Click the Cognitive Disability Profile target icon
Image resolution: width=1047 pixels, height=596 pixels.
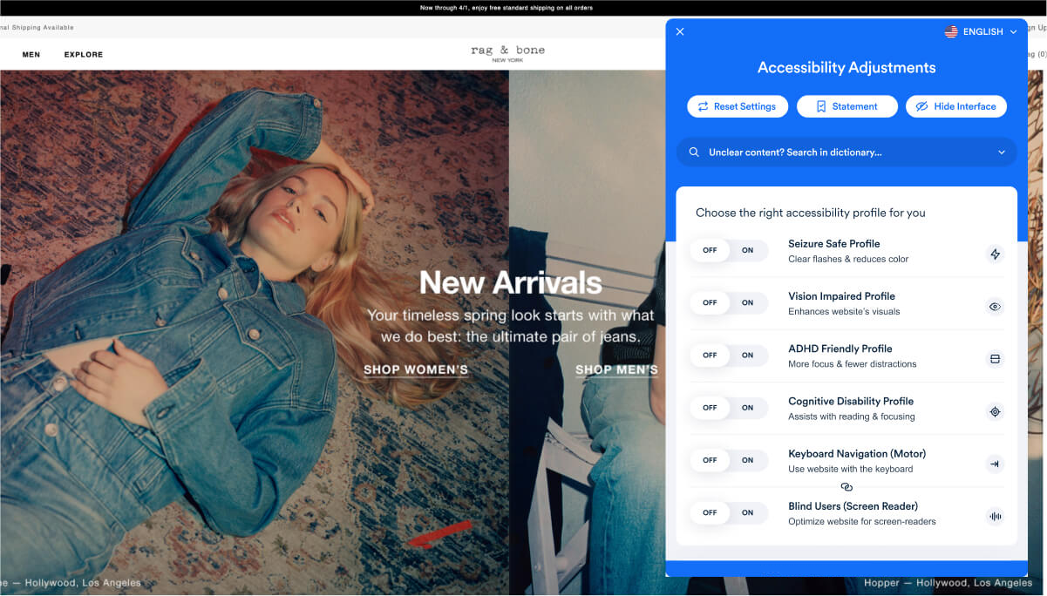(x=995, y=411)
